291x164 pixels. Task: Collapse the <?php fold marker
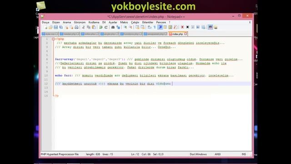click(53, 39)
